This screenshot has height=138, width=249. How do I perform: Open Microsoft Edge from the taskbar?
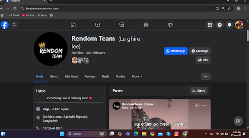[x=136, y=134]
